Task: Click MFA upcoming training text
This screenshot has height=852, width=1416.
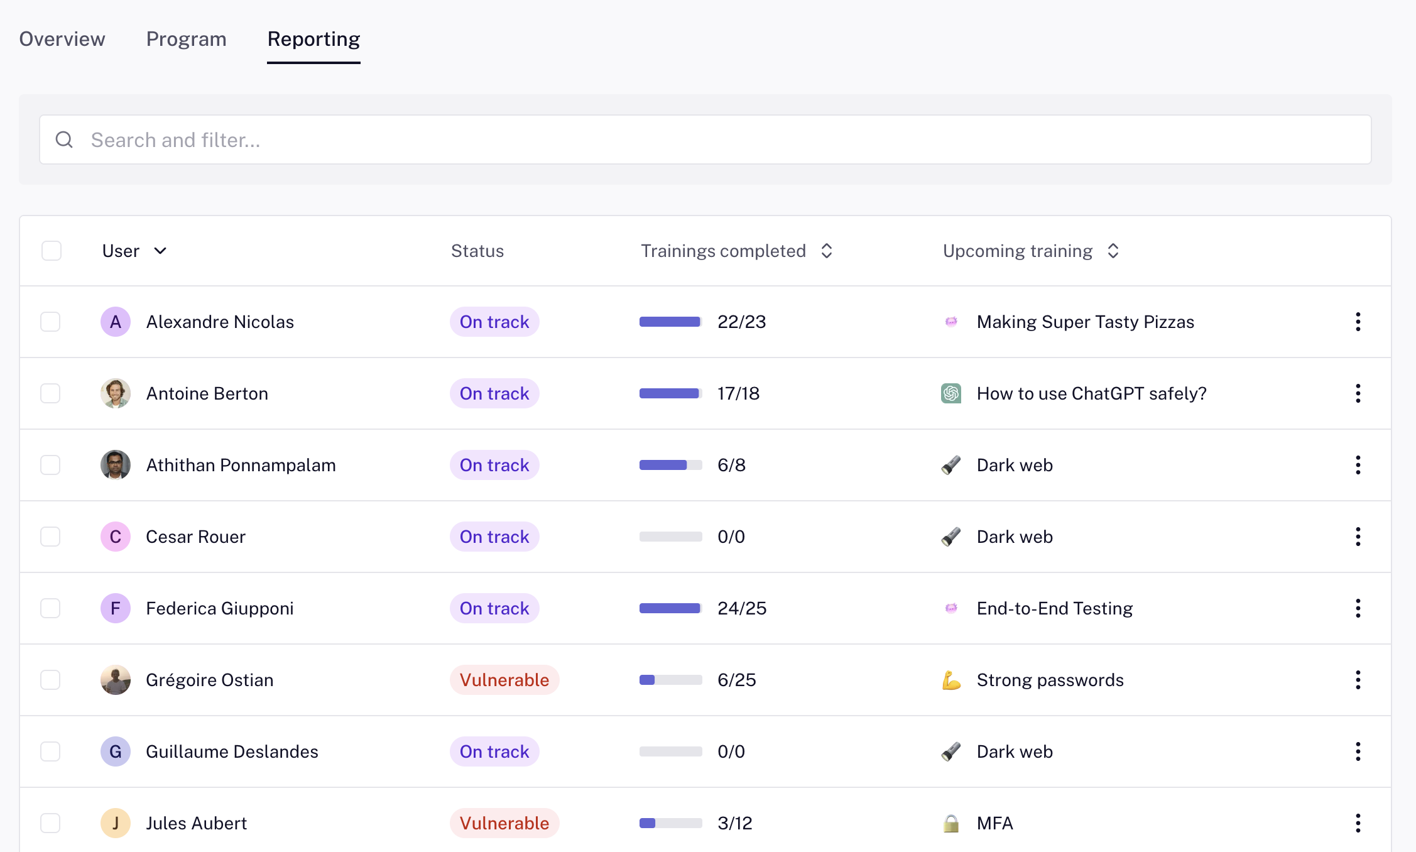Action: [995, 823]
